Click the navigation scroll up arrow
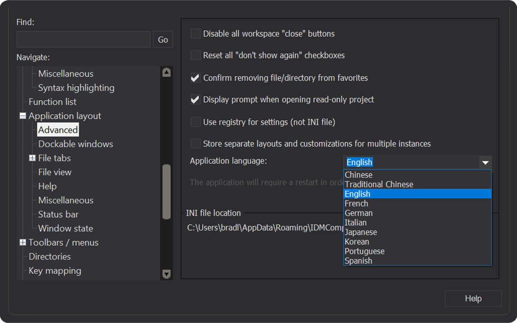Viewport: 517px width, 323px height. [166, 72]
